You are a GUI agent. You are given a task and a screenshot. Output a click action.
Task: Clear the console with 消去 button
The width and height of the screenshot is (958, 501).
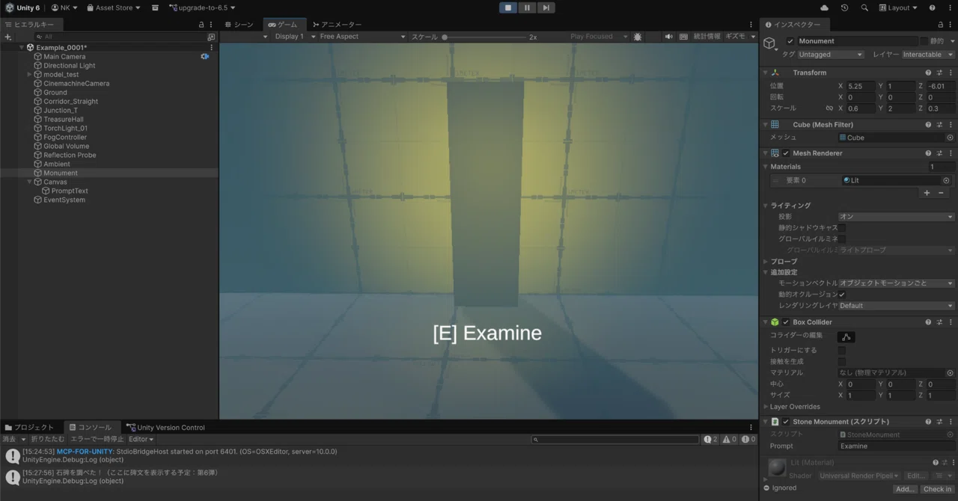pos(9,439)
